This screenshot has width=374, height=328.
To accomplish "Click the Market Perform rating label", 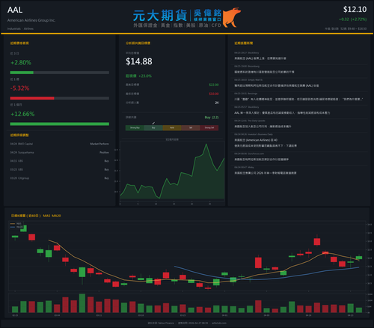I will (99, 144).
